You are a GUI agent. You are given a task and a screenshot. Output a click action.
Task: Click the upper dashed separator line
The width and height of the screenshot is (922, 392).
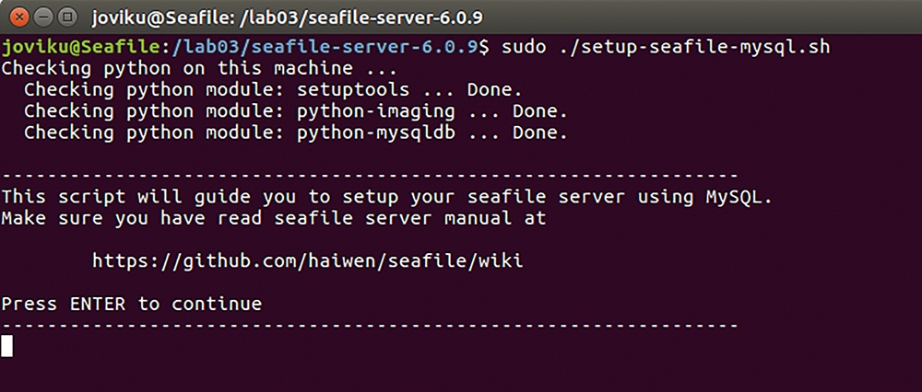[x=370, y=176]
